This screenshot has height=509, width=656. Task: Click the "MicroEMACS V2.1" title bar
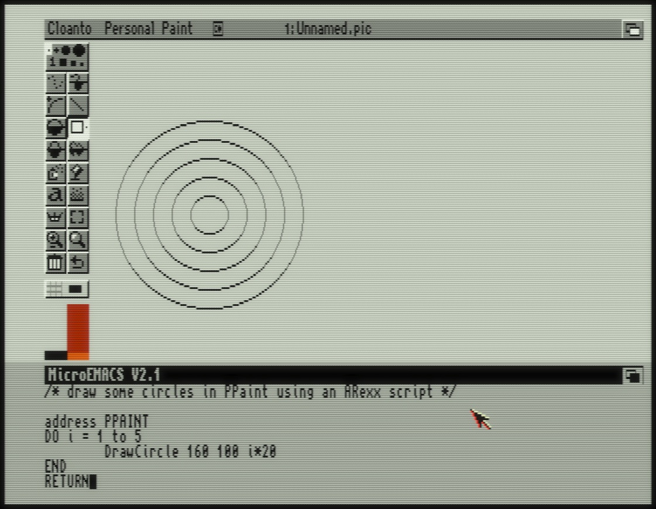point(334,375)
